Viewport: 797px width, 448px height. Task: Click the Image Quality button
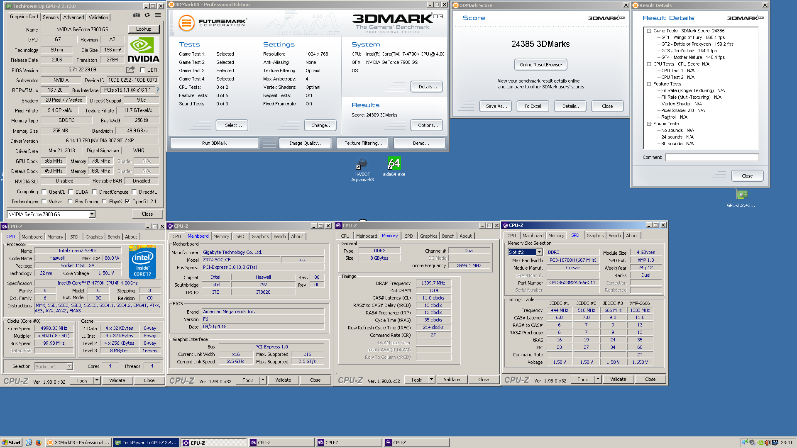point(306,143)
